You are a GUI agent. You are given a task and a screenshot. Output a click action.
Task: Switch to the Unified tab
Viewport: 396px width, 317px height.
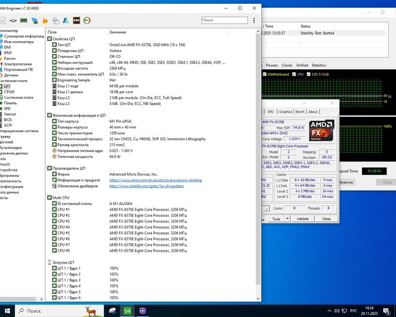pyautogui.click(x=302, y=65)
